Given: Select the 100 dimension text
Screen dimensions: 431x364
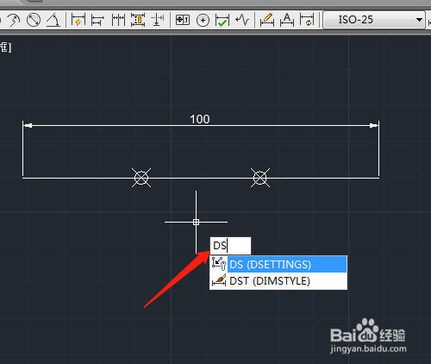Looking at the screenshot, I should click(200, 119).
